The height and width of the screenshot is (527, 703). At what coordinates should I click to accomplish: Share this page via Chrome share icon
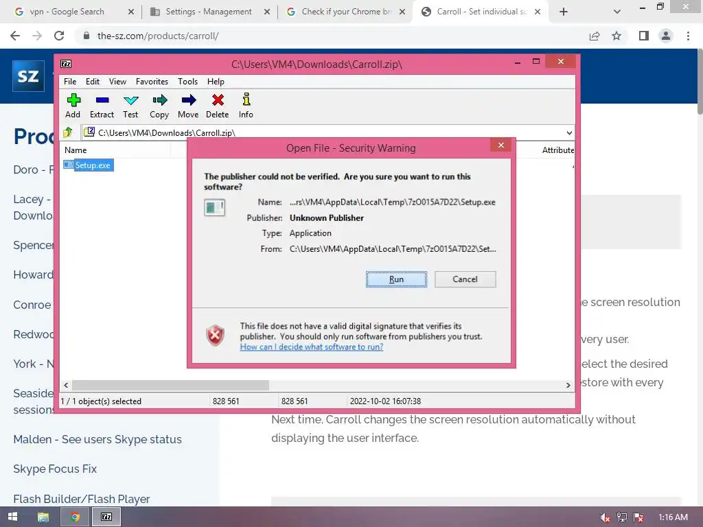coord(595,36)
